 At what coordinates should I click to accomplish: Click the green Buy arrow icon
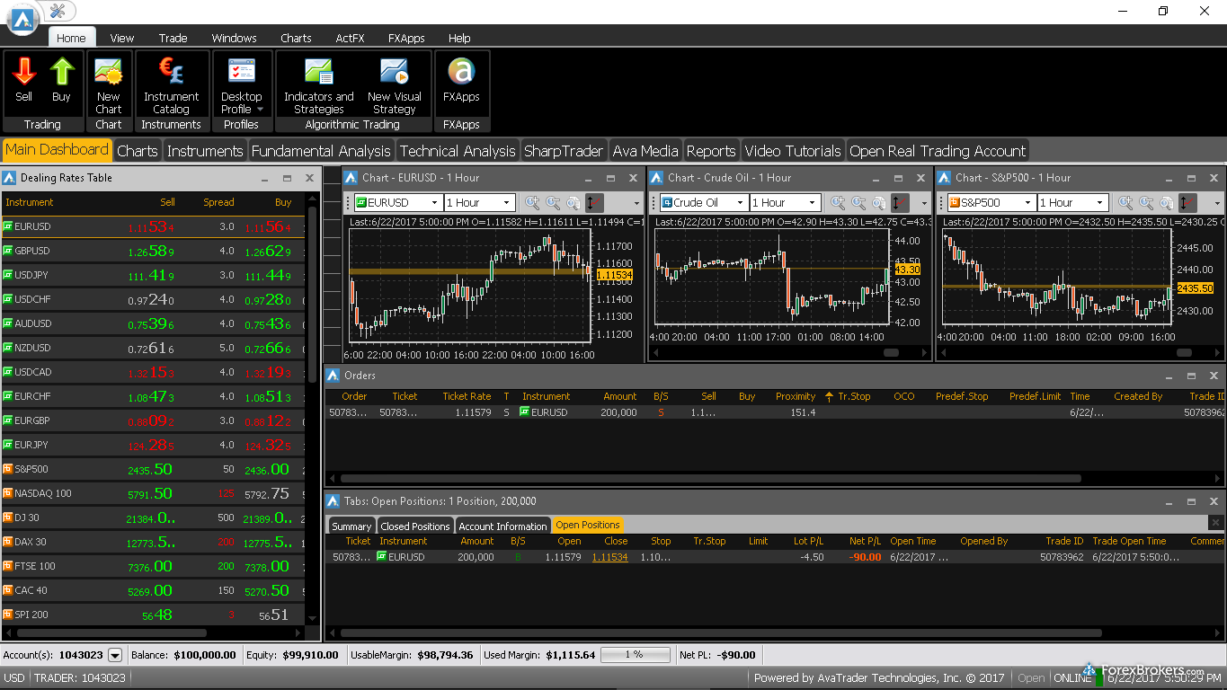[x=61, y=72]
